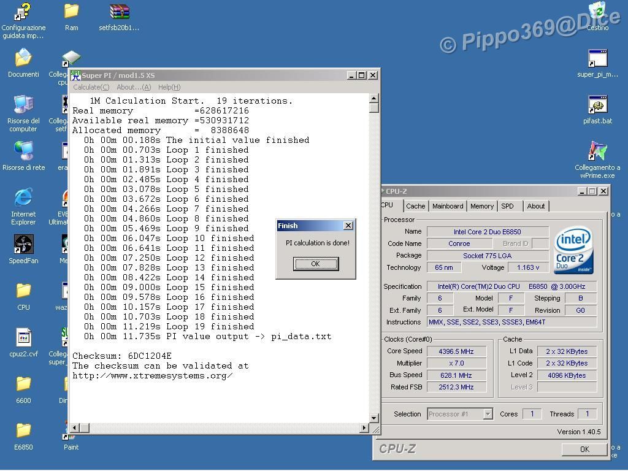Switch to the Memory tab in CPU-Z
This screenshot has height=471, width=628.
pos(482,206)
